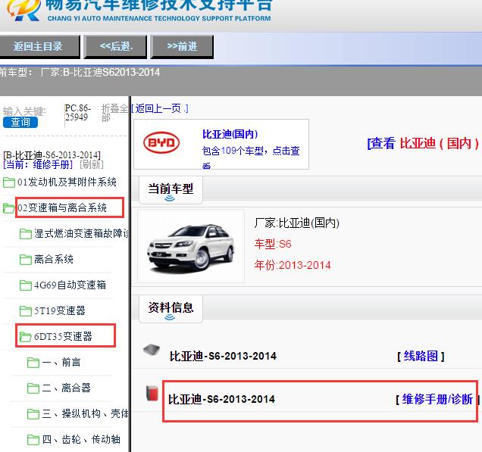Collapse open folder icon of 02变速箱与离合系统
Image resolution: width=482 pixels, height=452 pixels.
(x=9, y=208)
